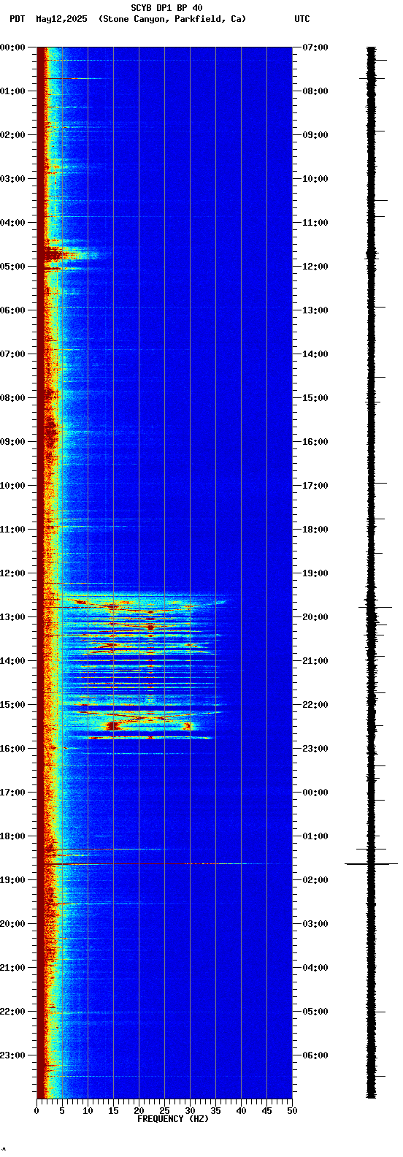Click the bright red energy patch near 15:30 PDT
Viewport: 403px width, 1157px height.
tap(113, 725)
